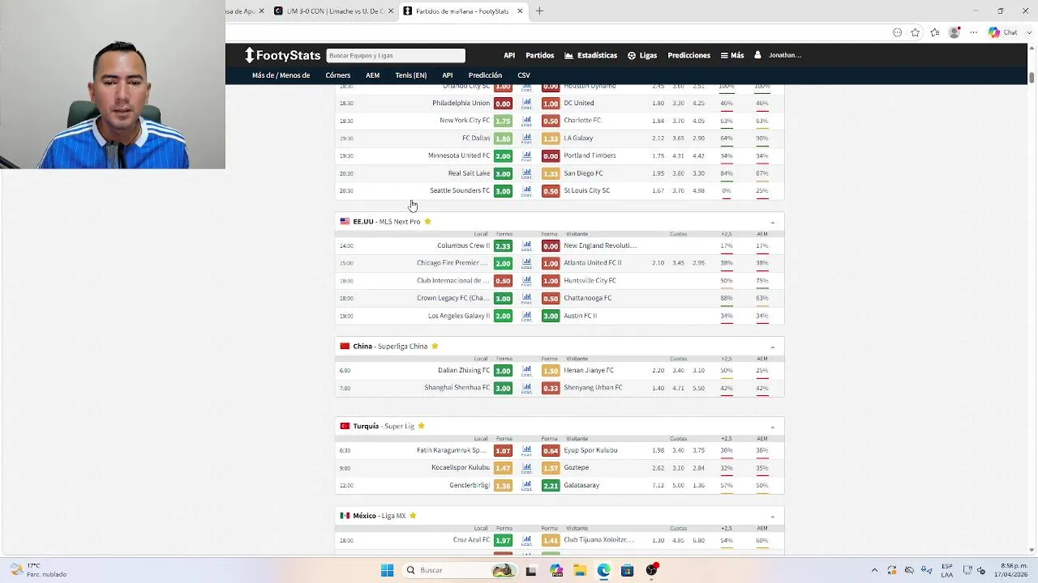Click Philadelphia Union form badge 0.00

coord(503,104)
